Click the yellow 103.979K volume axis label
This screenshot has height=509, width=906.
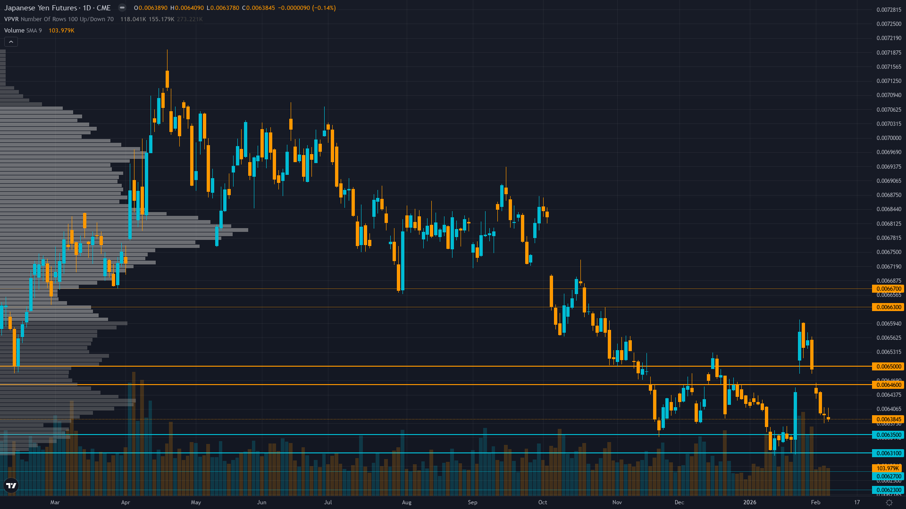[889, 468]
